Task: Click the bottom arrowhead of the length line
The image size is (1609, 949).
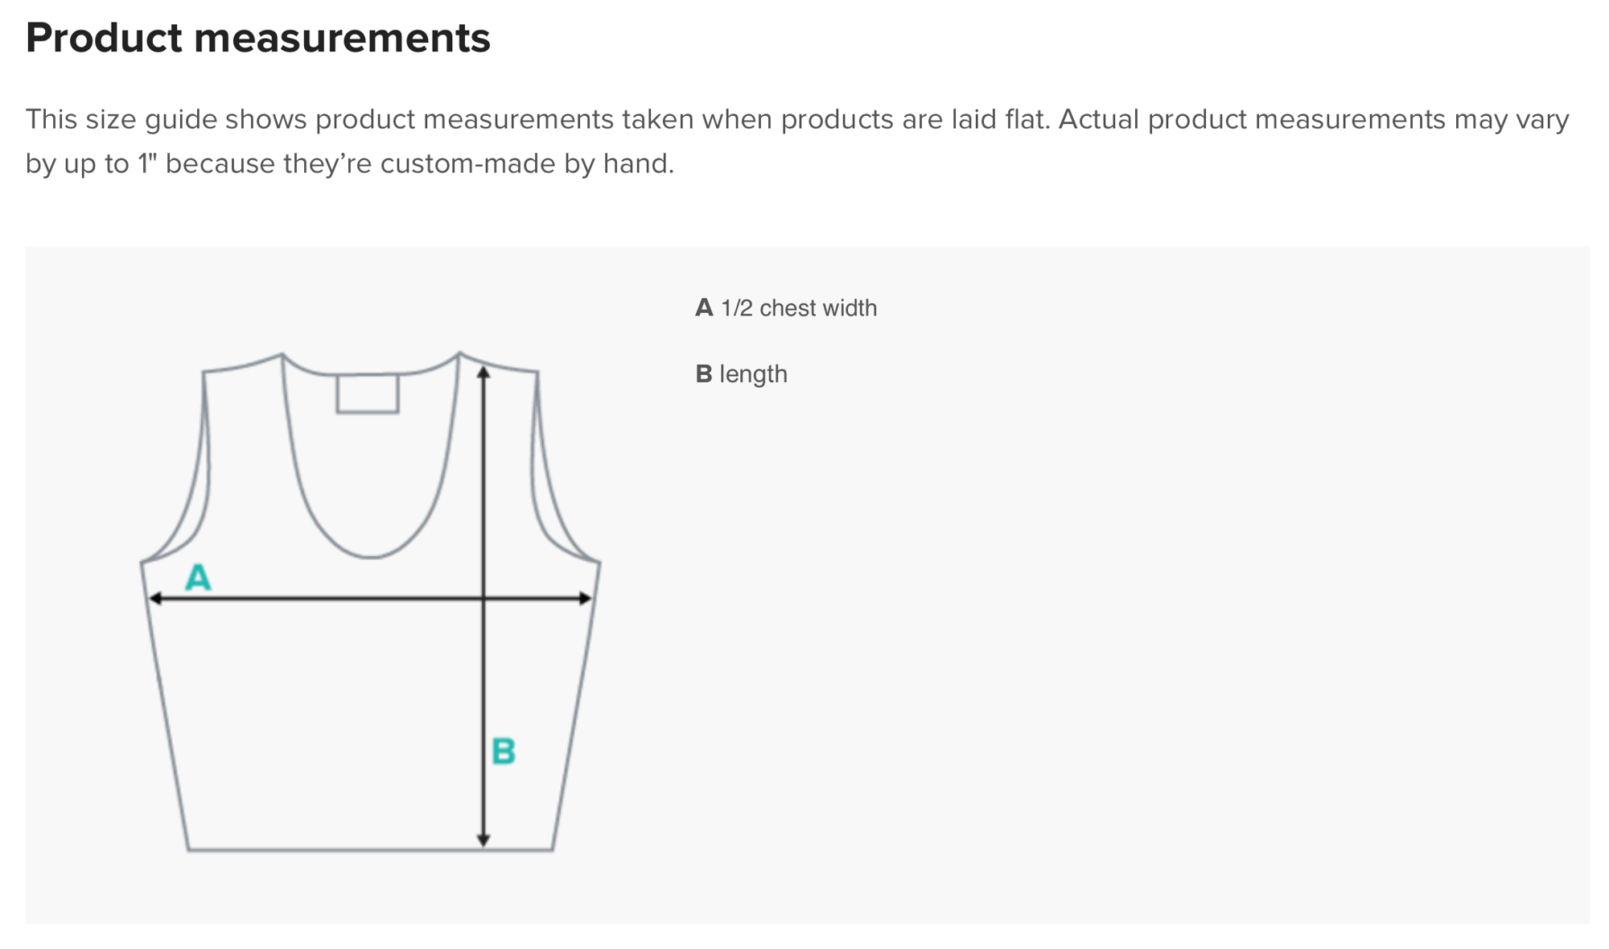Action: tap(484, 840)
